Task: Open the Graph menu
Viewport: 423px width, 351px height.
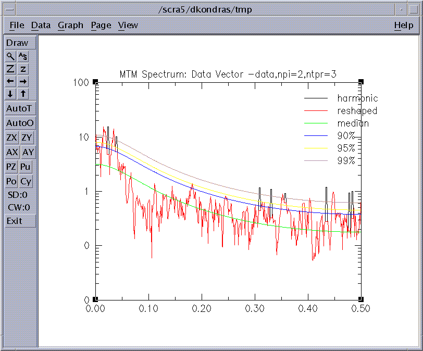Action: (70, 25)
